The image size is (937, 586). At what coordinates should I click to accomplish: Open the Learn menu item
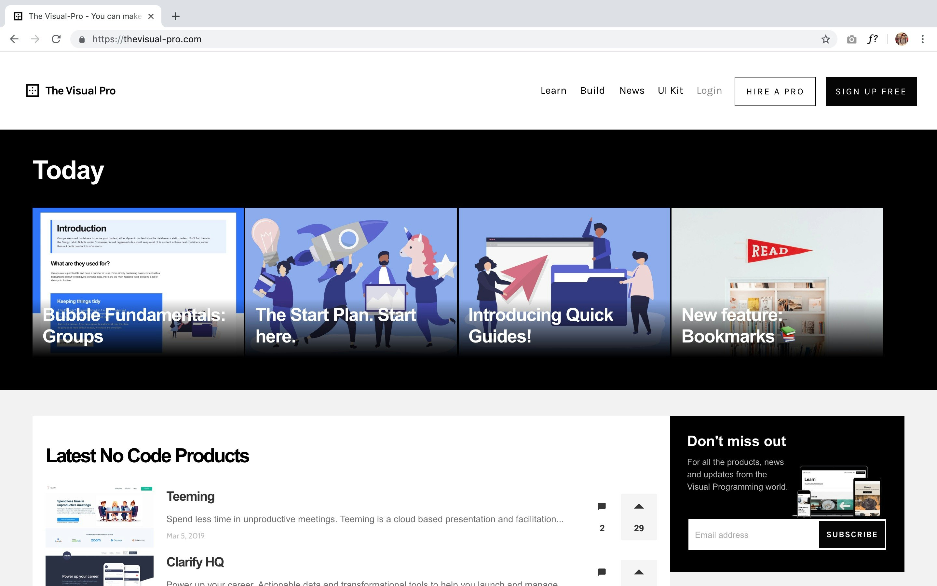(553, 91)
